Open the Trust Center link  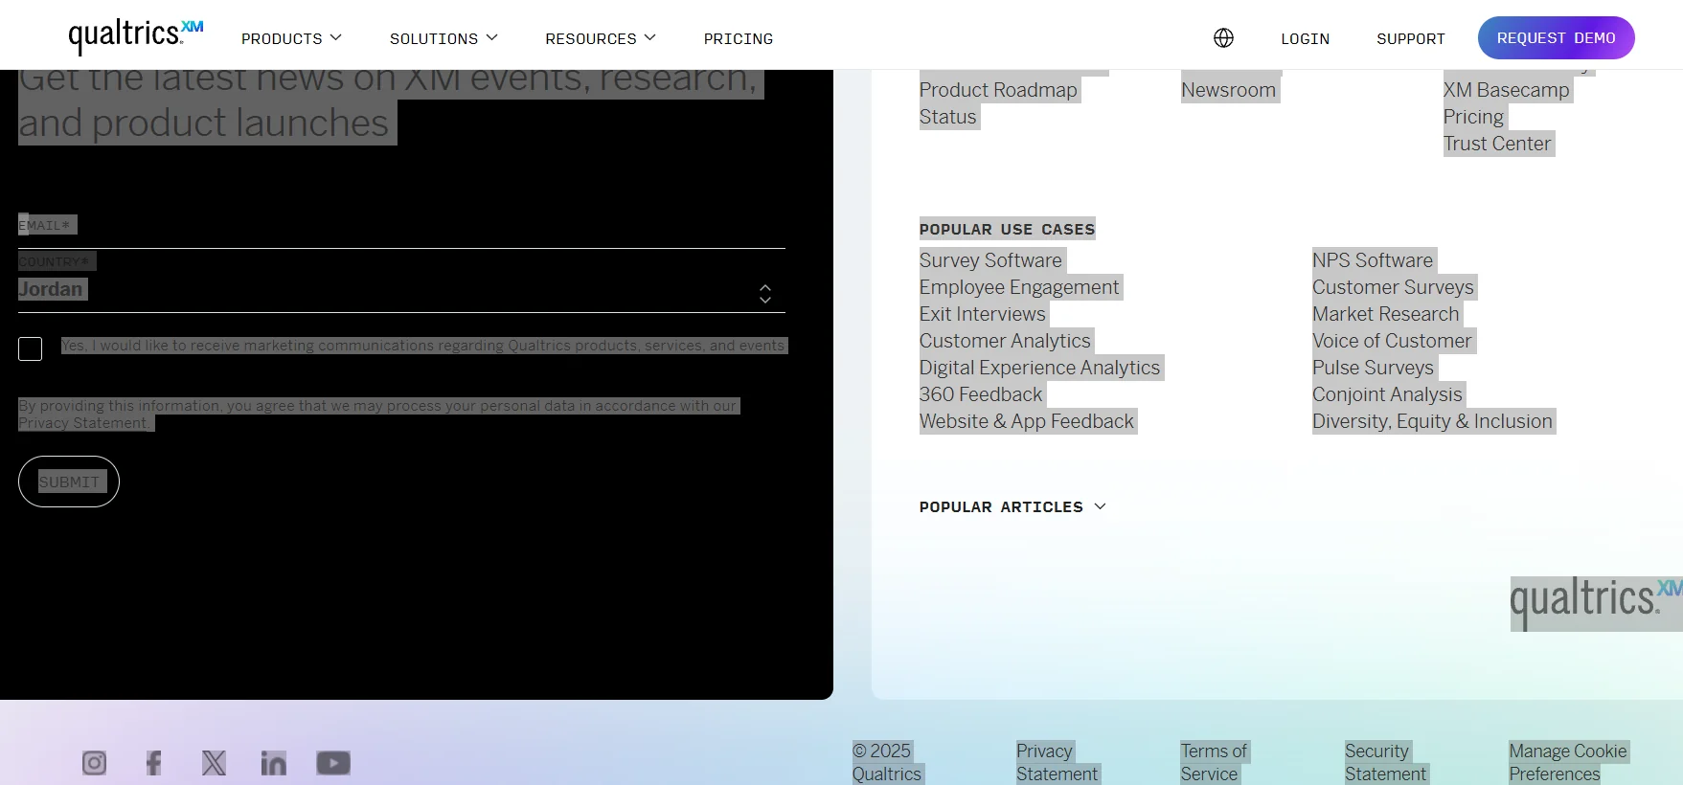[1497, 144]
